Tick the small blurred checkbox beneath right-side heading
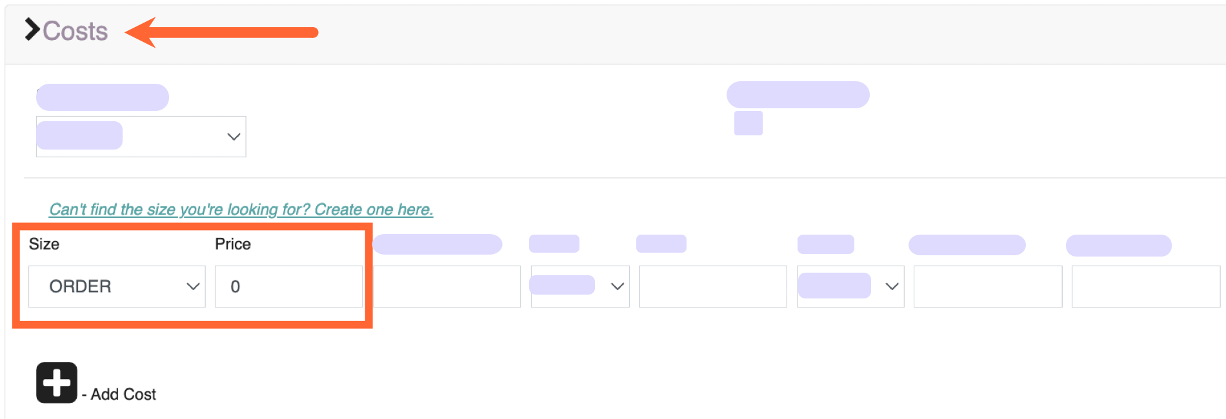This screenshot has height=419, width=1226. pos(749,123)
